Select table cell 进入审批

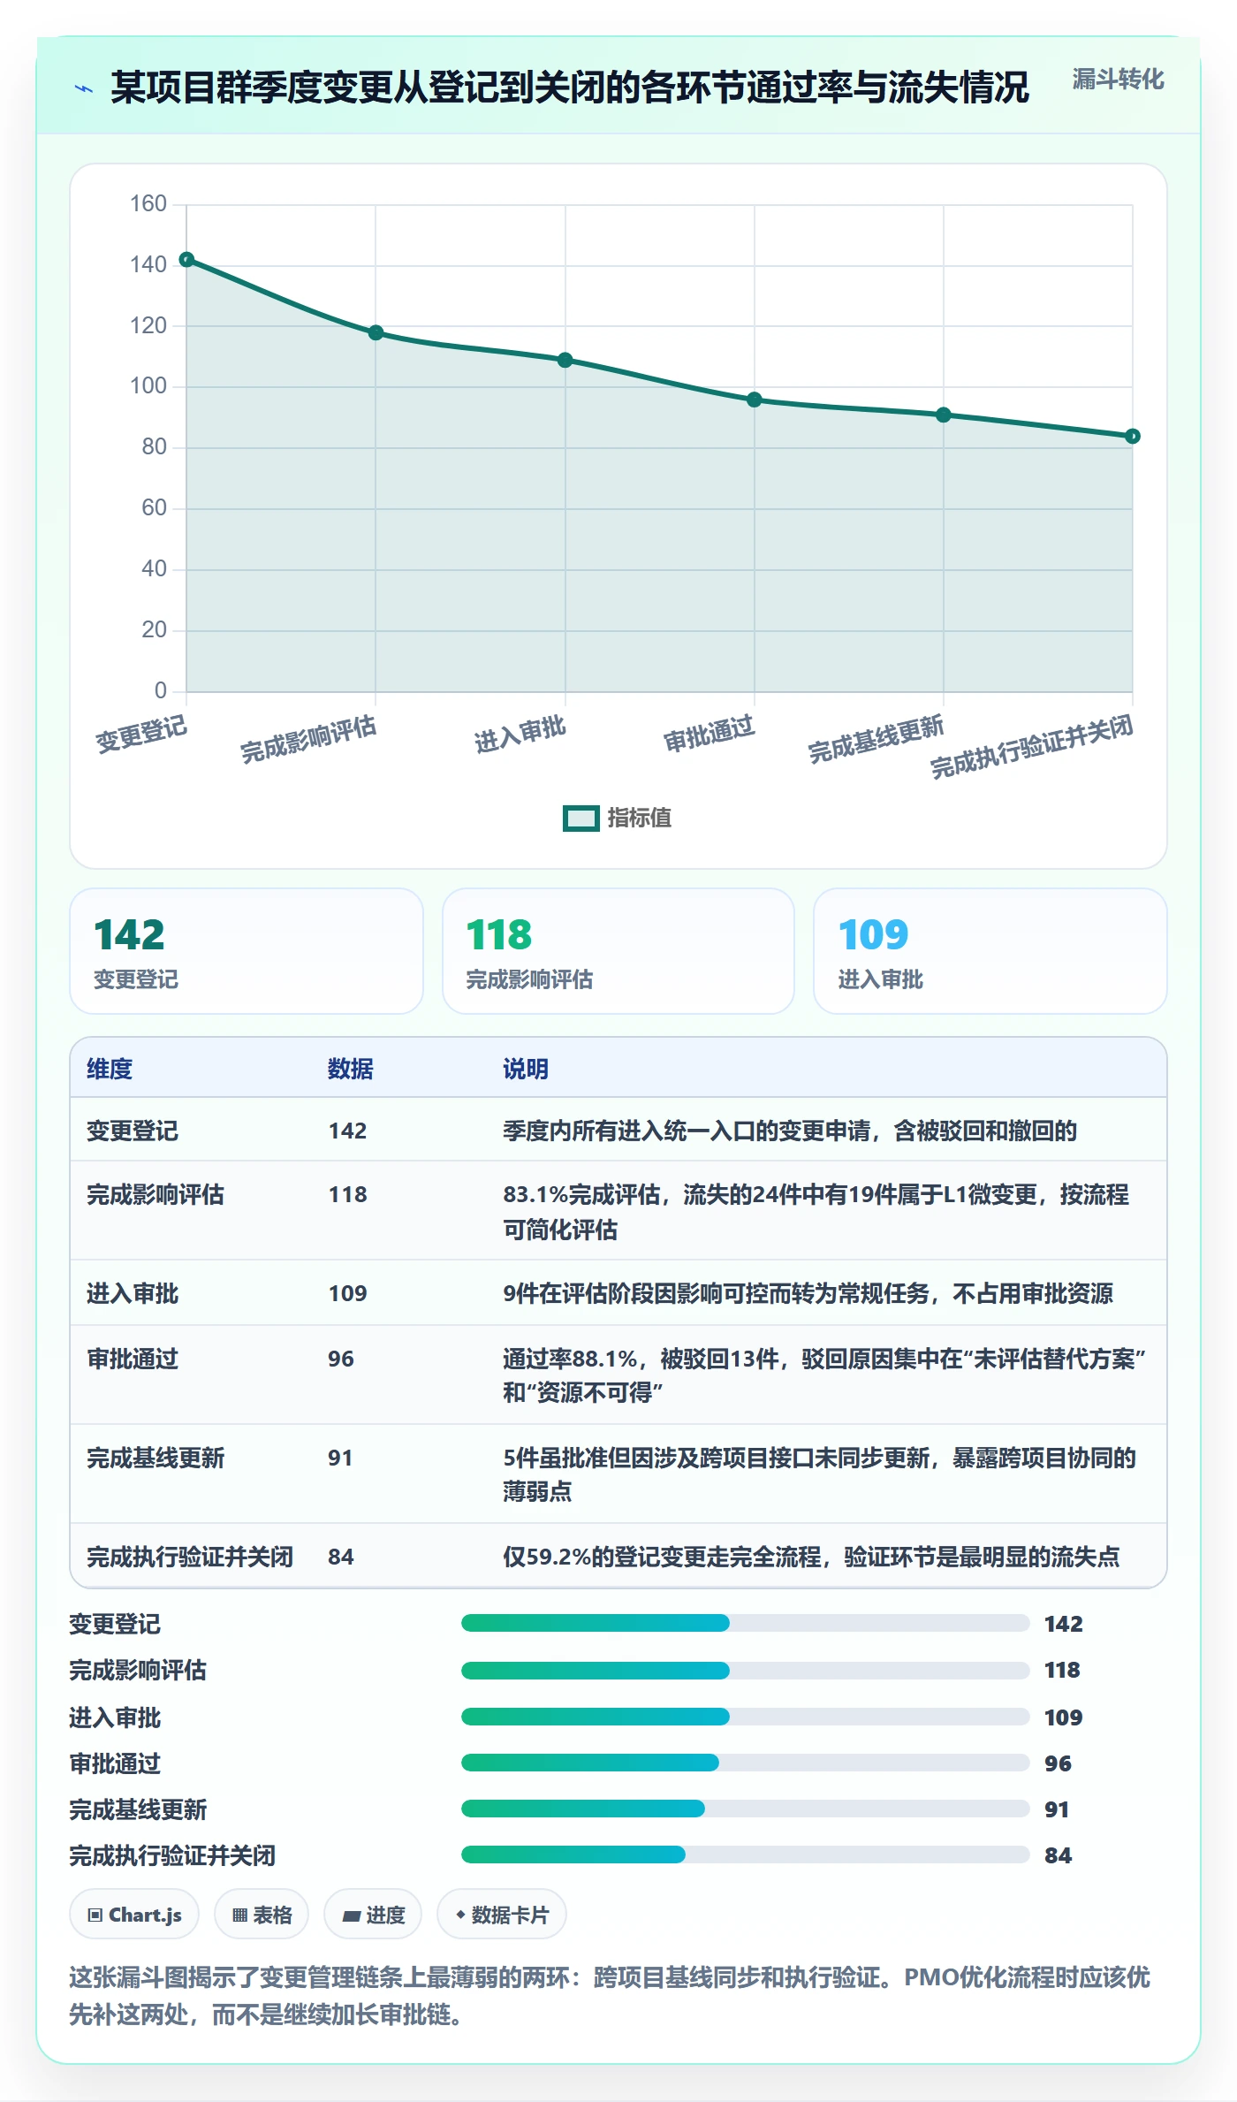[x=133, y=1294]
